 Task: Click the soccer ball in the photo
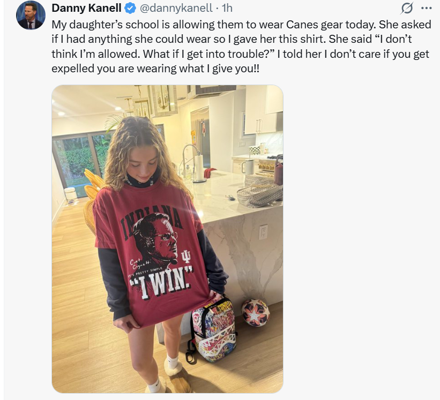pyautogui.click(x=255, y=313)
